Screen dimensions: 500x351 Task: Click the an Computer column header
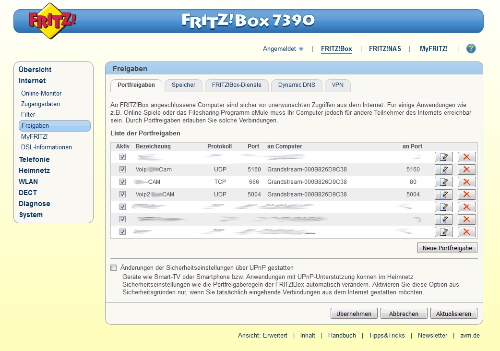[x=285, y=146]
